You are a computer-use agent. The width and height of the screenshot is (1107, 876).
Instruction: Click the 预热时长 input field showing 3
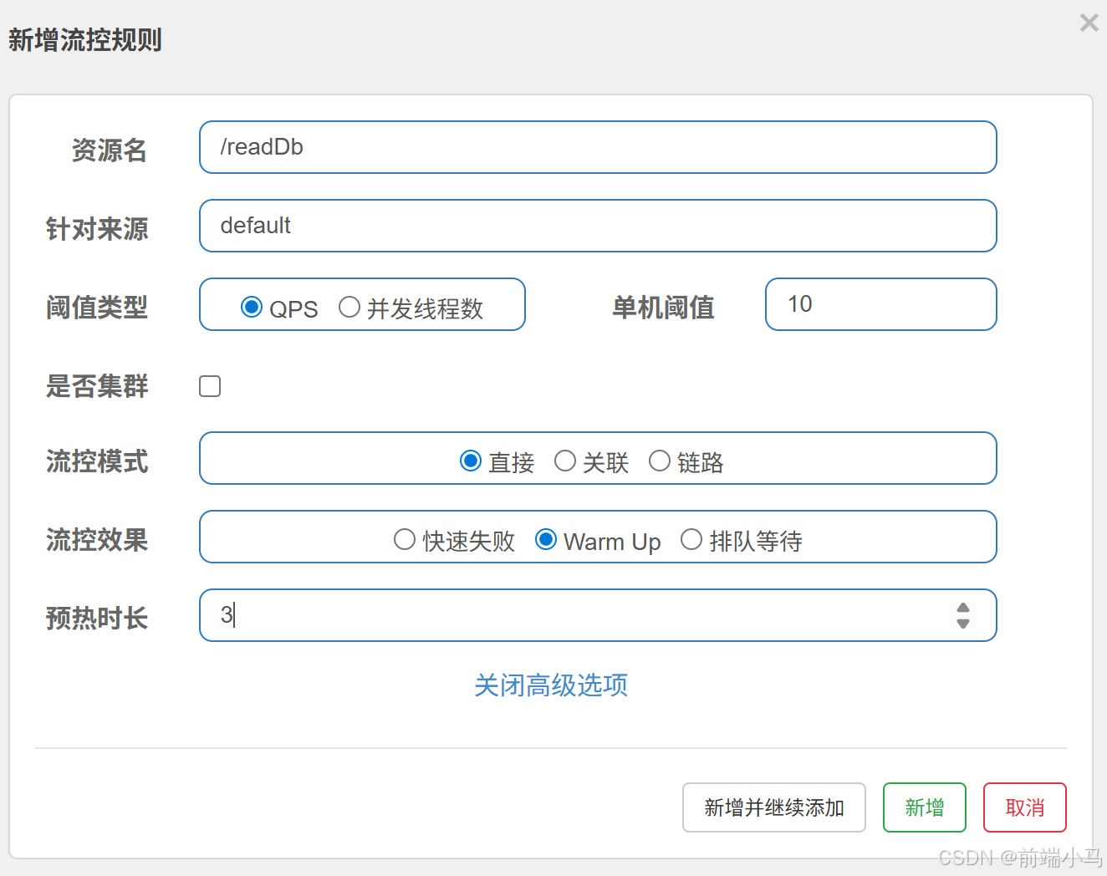point(598,615)
